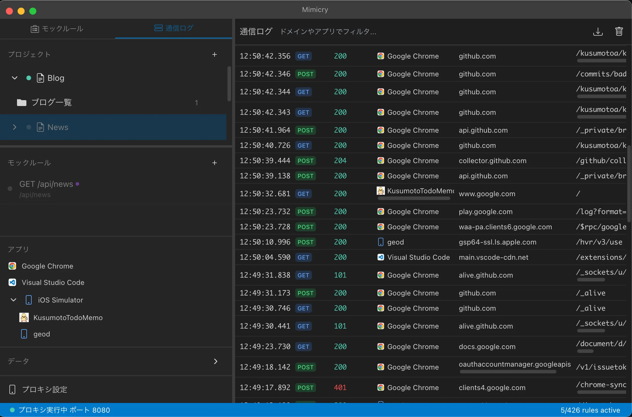Viewport: 632px width, 417px height.
Task: Click the iOS Simulator phone icon
Action: [28, 300]
